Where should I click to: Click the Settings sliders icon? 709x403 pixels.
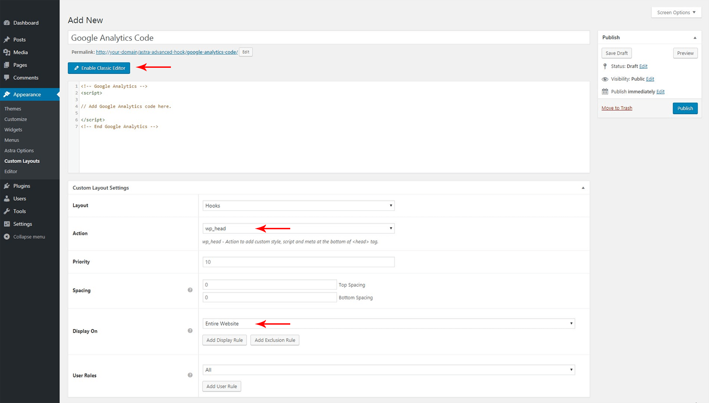point(7,224)
